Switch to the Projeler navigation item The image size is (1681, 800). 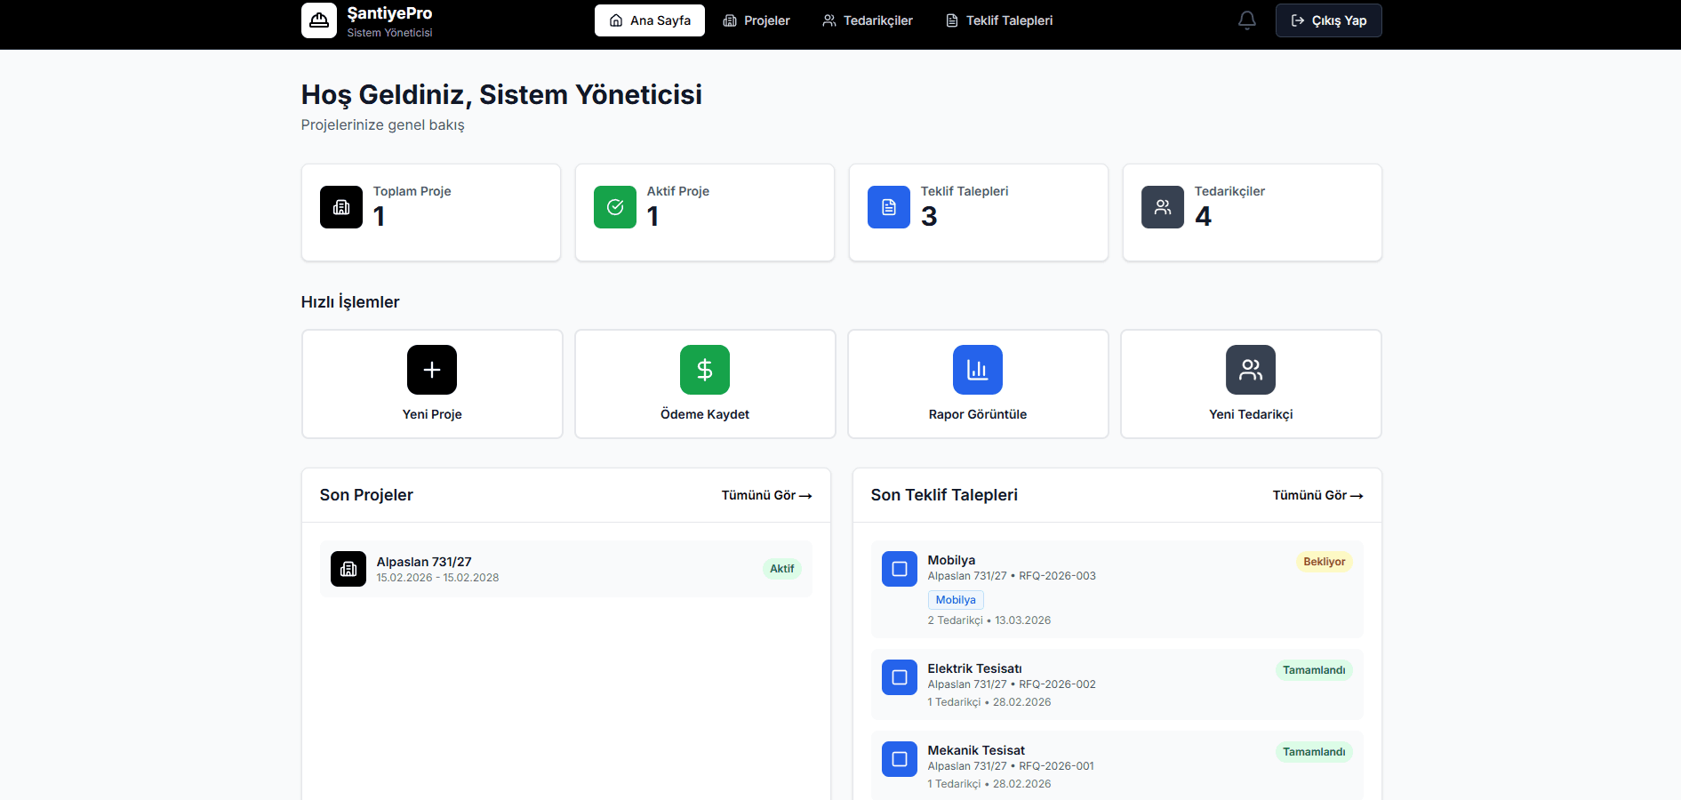[x=756, y=20]
